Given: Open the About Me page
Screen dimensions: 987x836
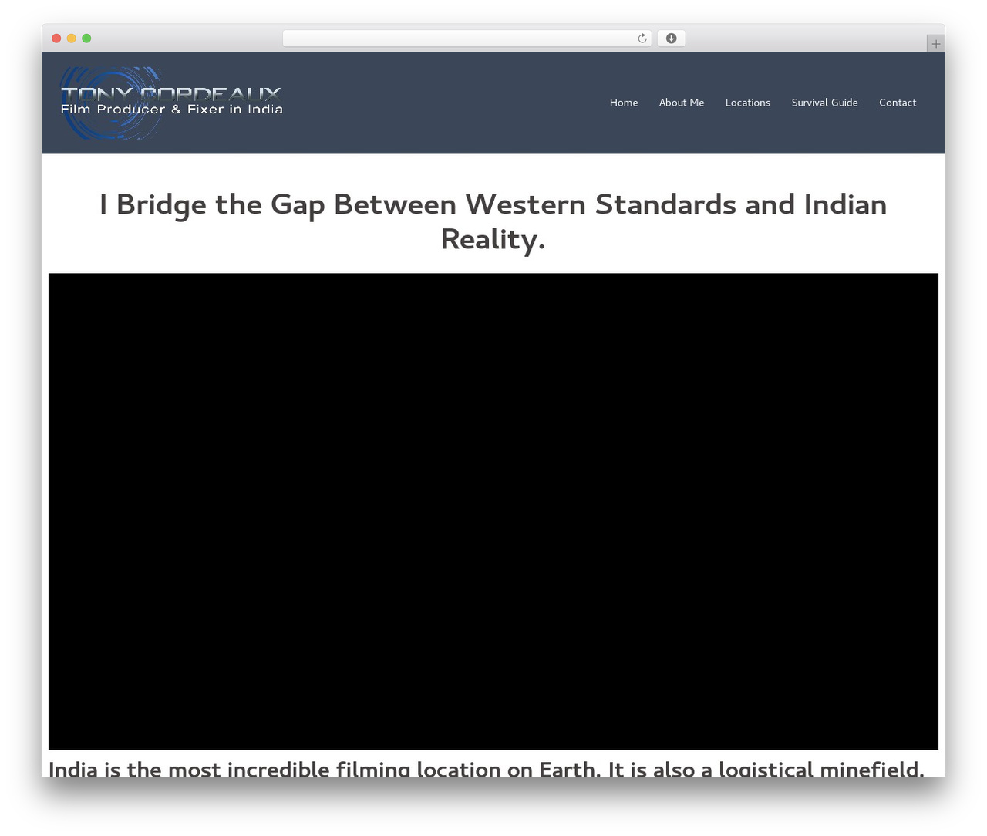Looking at the screenshot, I should (x=682, y=103).
